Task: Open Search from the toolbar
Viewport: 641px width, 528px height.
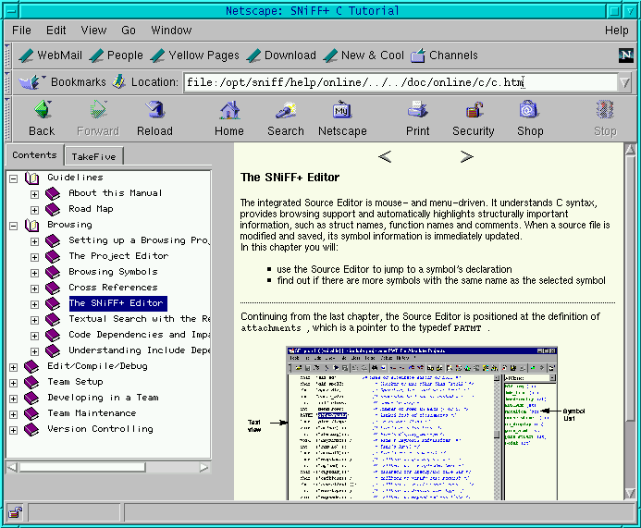Action: (x=285, y=111)
